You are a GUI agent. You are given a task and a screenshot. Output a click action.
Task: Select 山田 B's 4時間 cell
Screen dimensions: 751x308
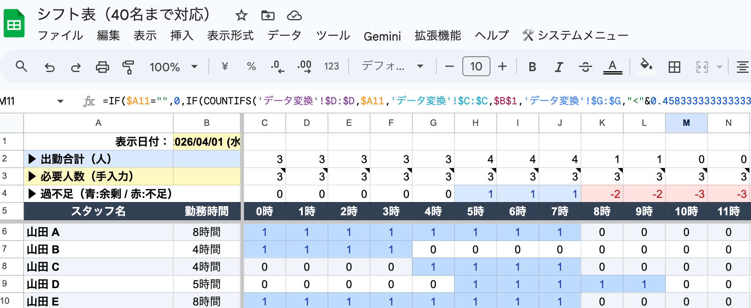pos(207,249)
